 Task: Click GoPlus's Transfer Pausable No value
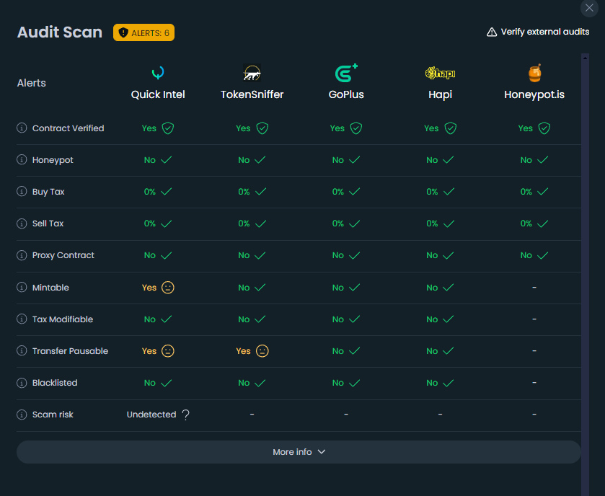(338, 351)
